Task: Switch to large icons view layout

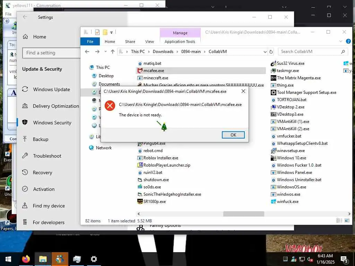Action: 347,220
